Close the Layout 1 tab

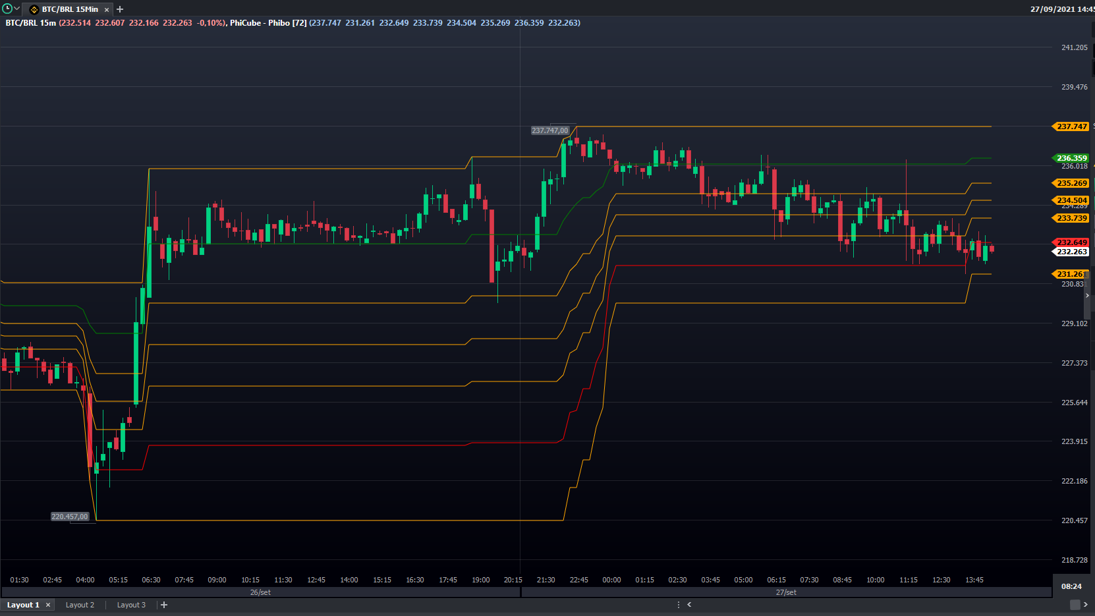tap(48, 605)
